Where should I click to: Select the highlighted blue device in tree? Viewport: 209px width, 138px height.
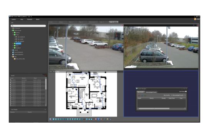click(18, 44)
